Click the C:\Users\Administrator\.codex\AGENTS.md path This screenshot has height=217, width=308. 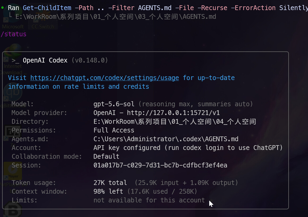(166, 139)
